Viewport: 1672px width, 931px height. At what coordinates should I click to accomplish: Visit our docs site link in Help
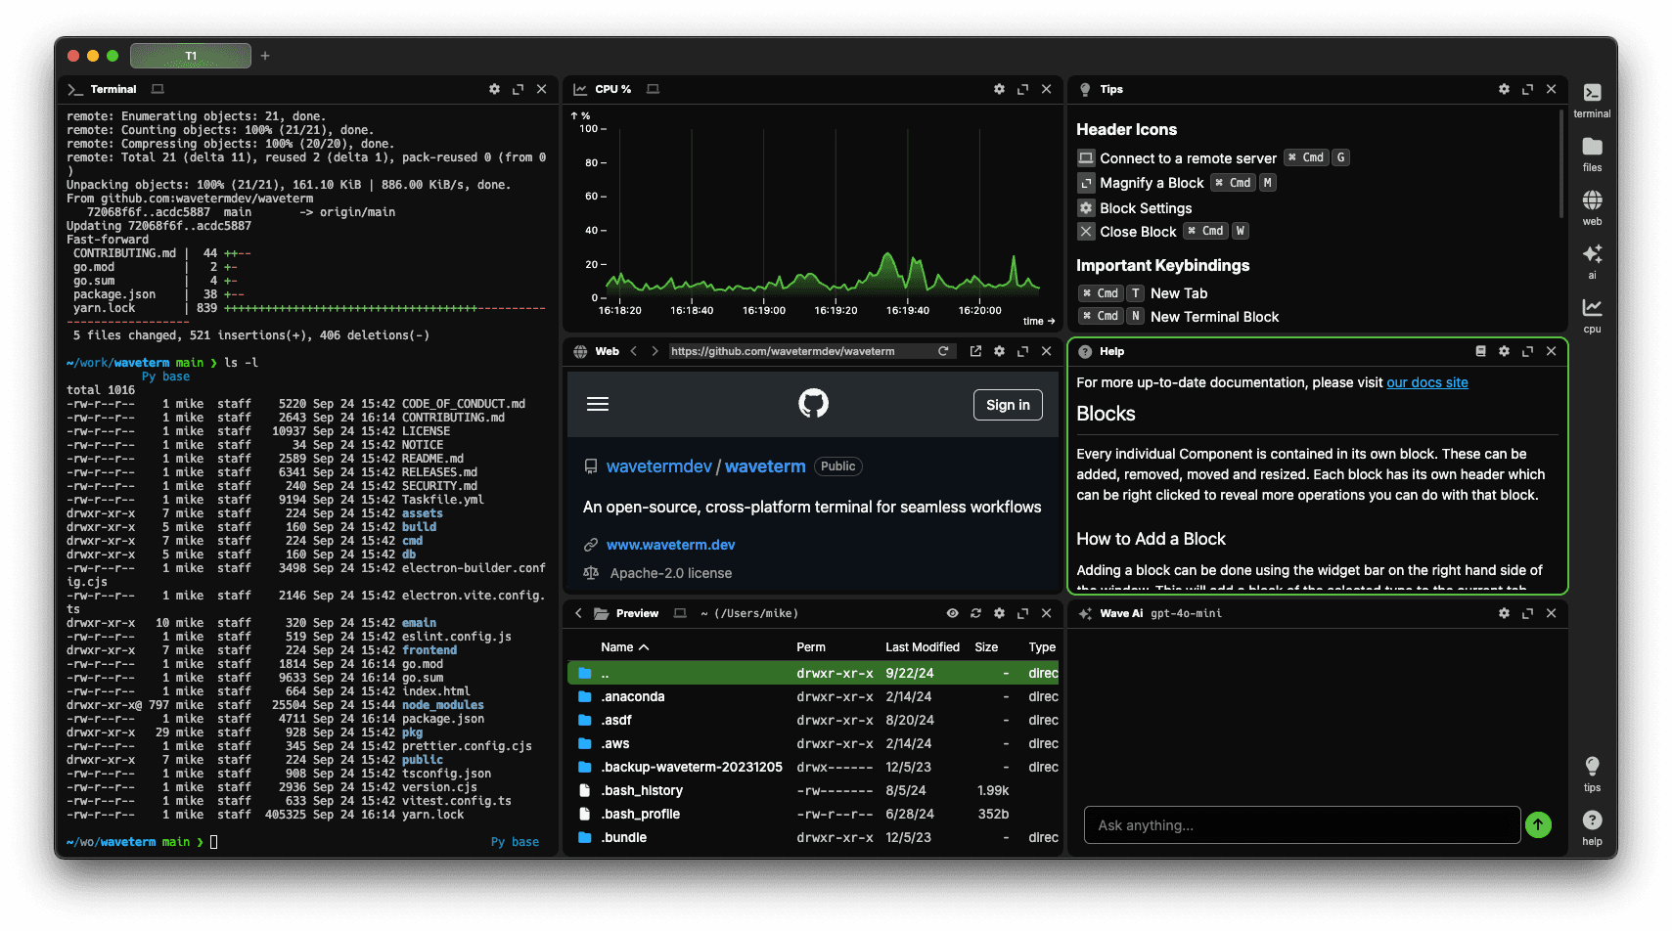click(x=1426, y=382)
